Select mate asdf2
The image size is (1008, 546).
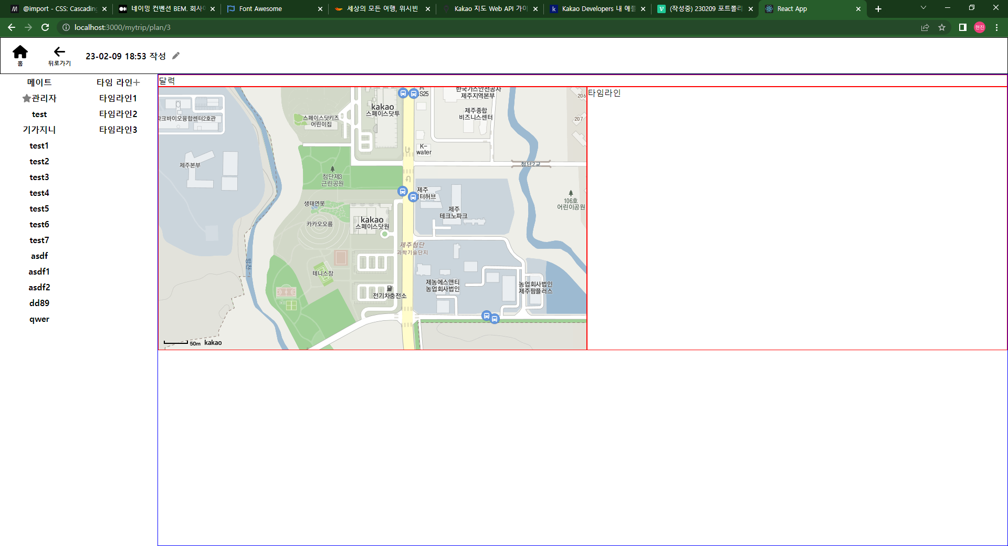39,287
